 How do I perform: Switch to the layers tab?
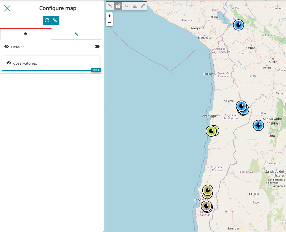coord(26,34)
